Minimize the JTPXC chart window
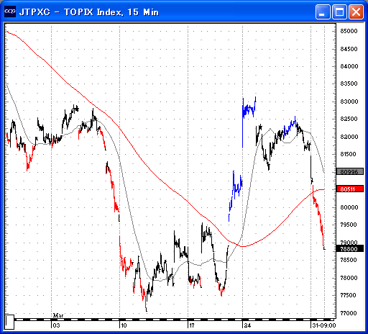The width and height of the screenshot is (368, 334). 323,12
